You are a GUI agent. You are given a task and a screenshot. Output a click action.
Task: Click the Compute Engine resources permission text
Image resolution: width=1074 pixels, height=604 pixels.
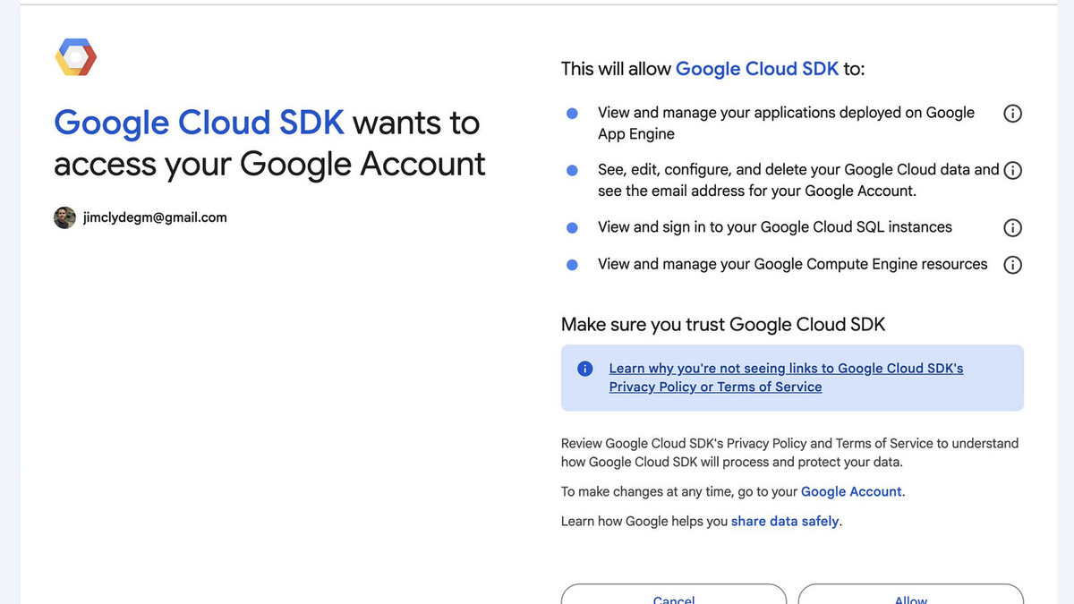coord(792,264)
